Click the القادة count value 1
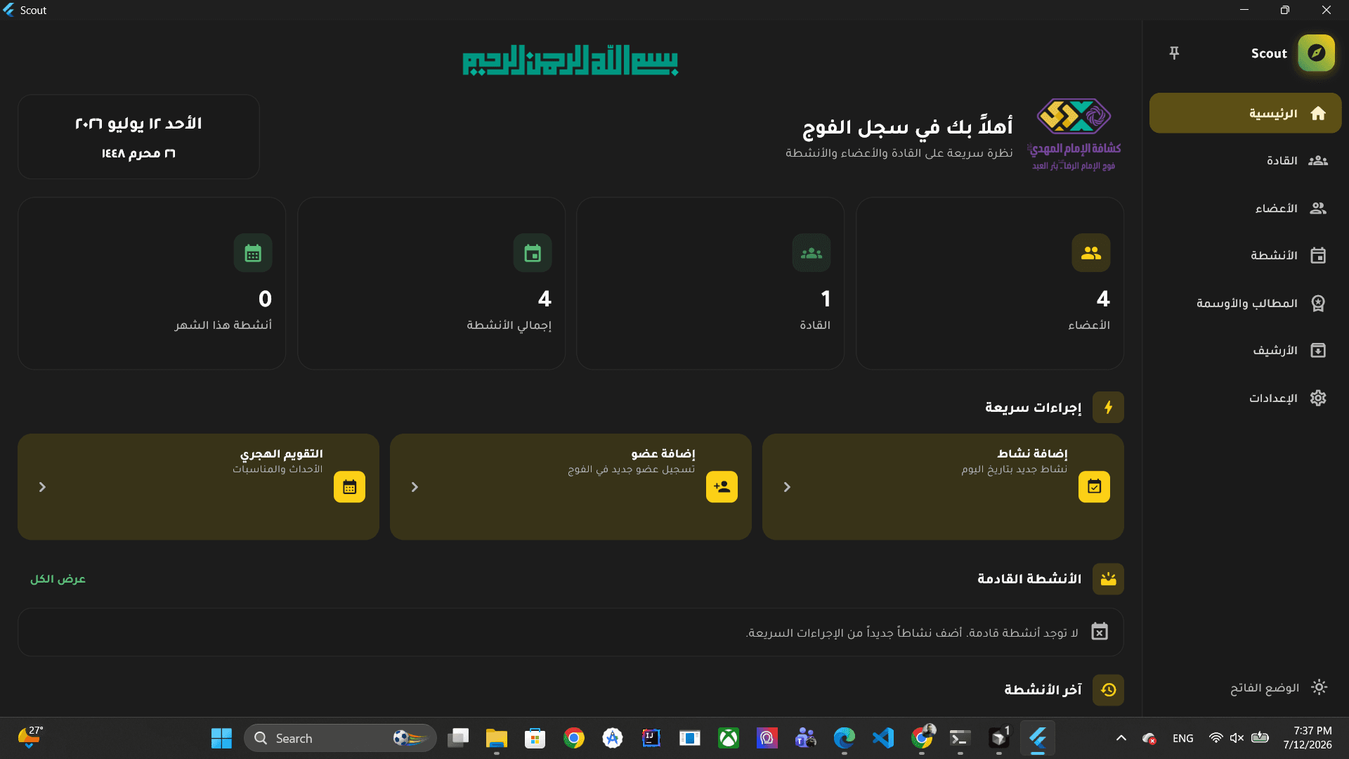The width and height of the screenshot is (1349, 759). point(826,299)
